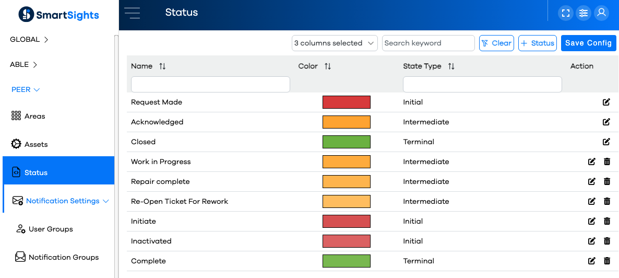Delete the Work in Progress status
The width and height of the screenshot is (619, 278).
607,161
